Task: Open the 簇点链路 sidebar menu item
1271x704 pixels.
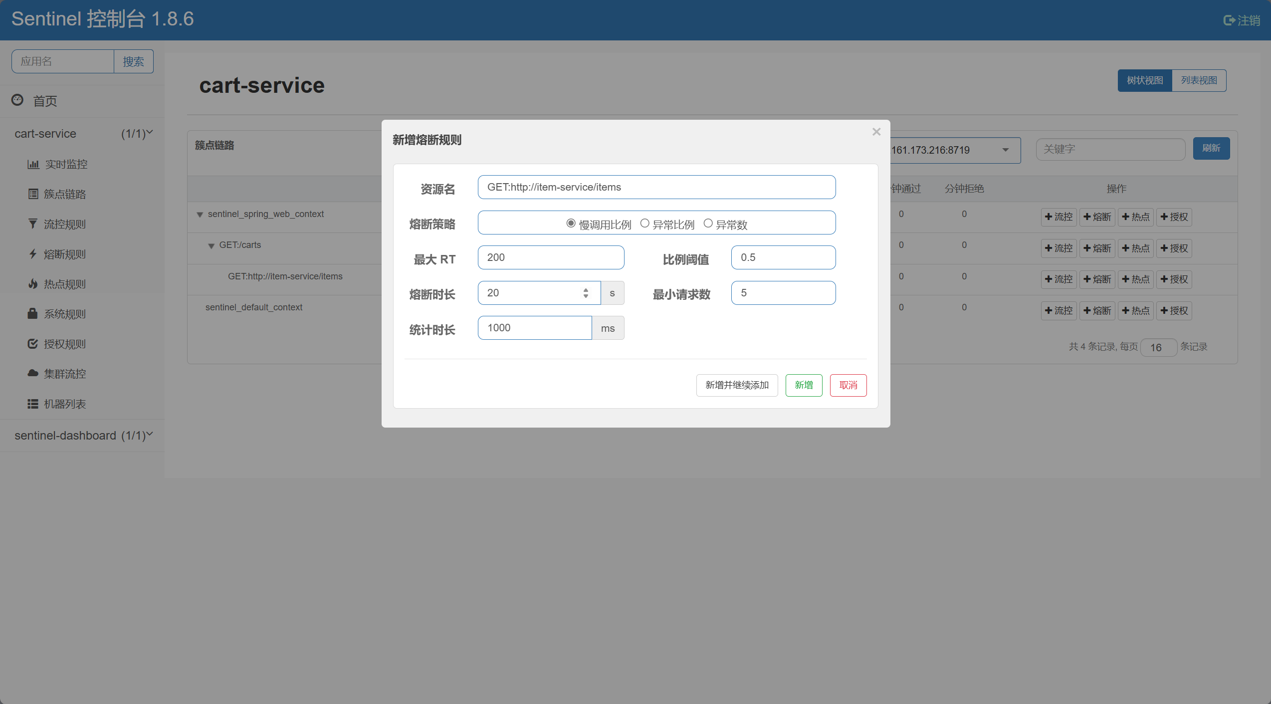Action: [x=64, y=194]
